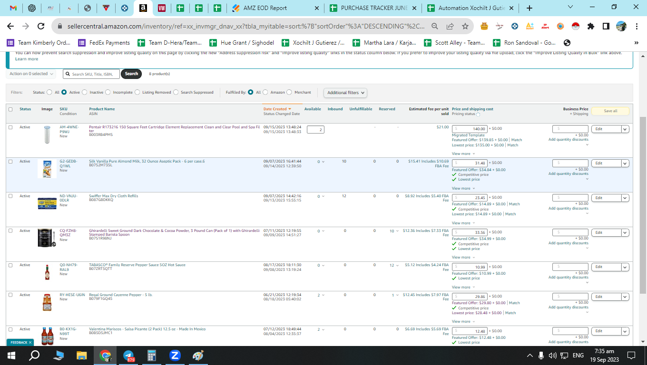
Task: Click the Pentair price field showing 140.00
Action: pos(469,129)
